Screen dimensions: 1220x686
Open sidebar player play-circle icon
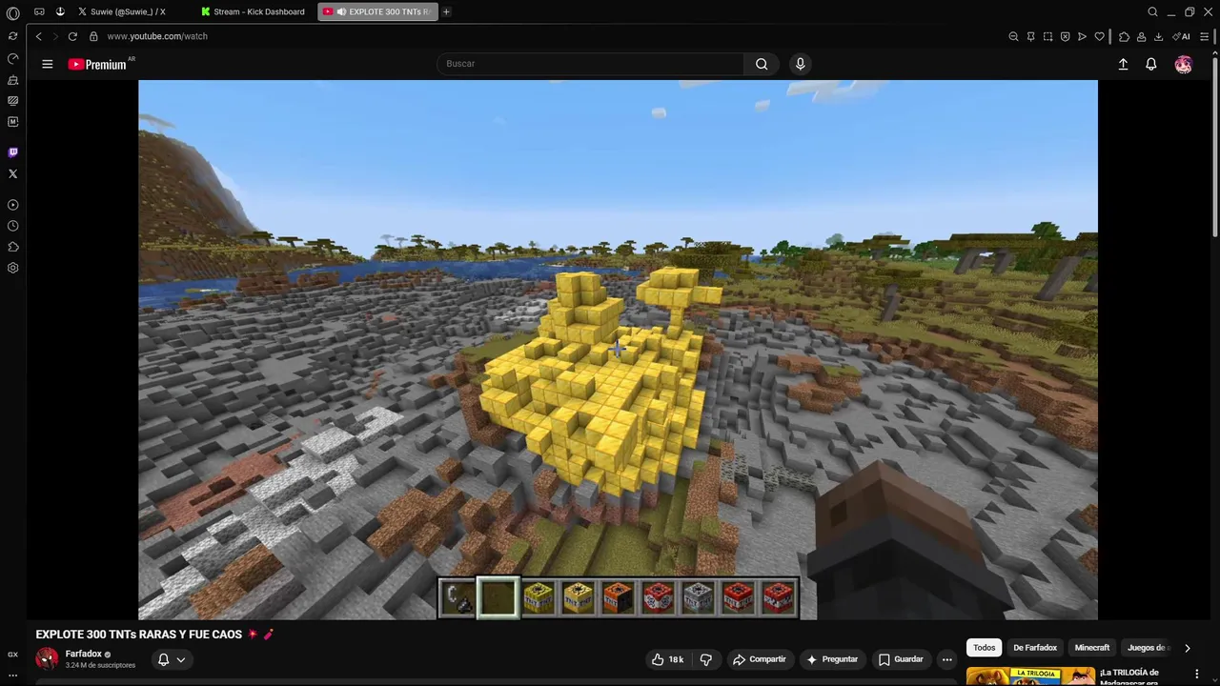coord(12,205)
